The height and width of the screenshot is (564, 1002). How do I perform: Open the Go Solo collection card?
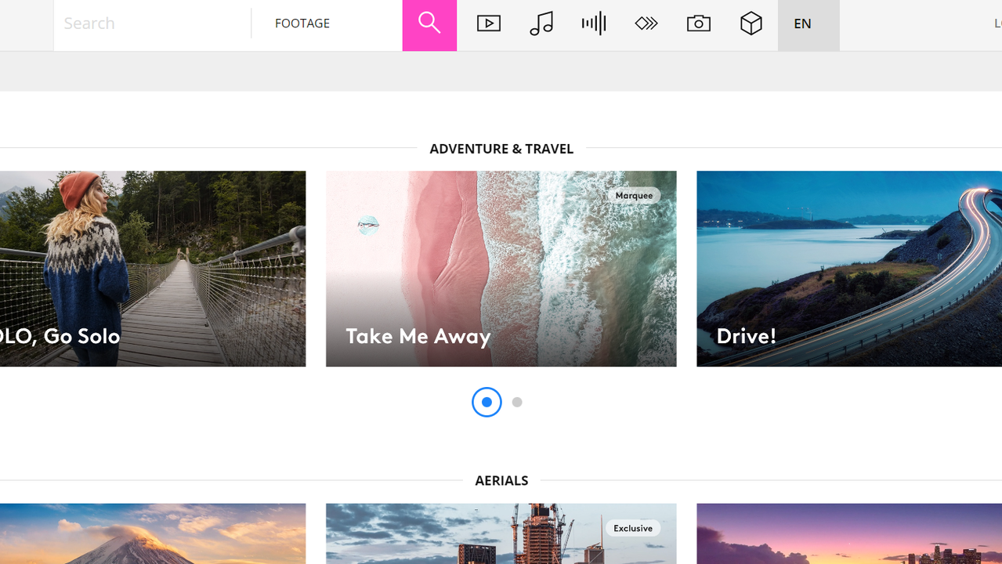coord(153,269)
